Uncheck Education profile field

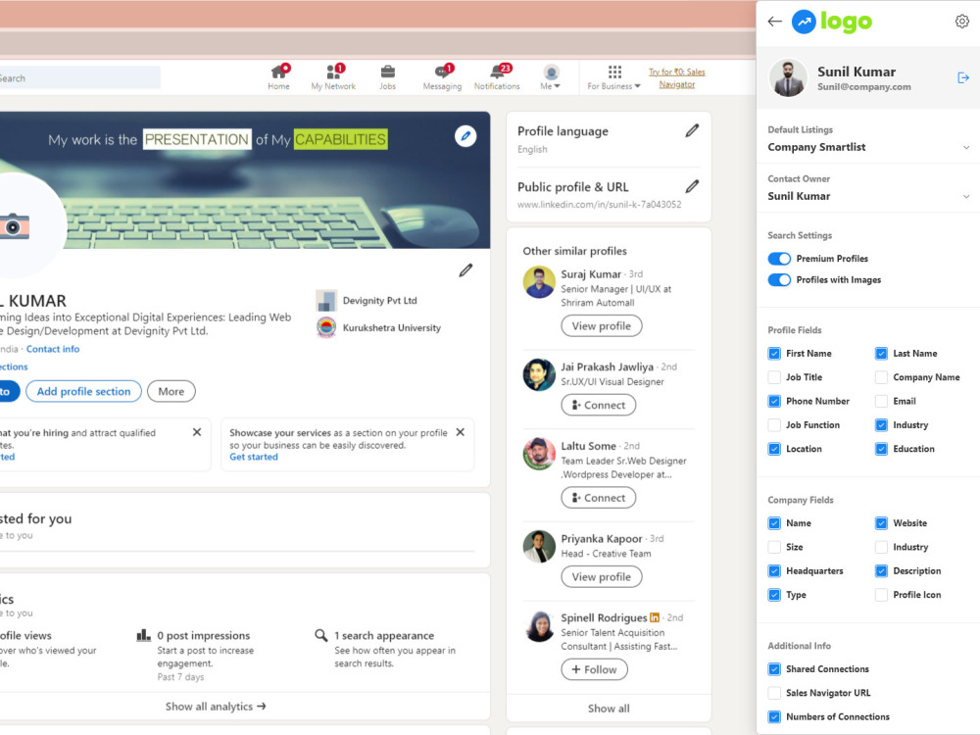tap(881, 449)
